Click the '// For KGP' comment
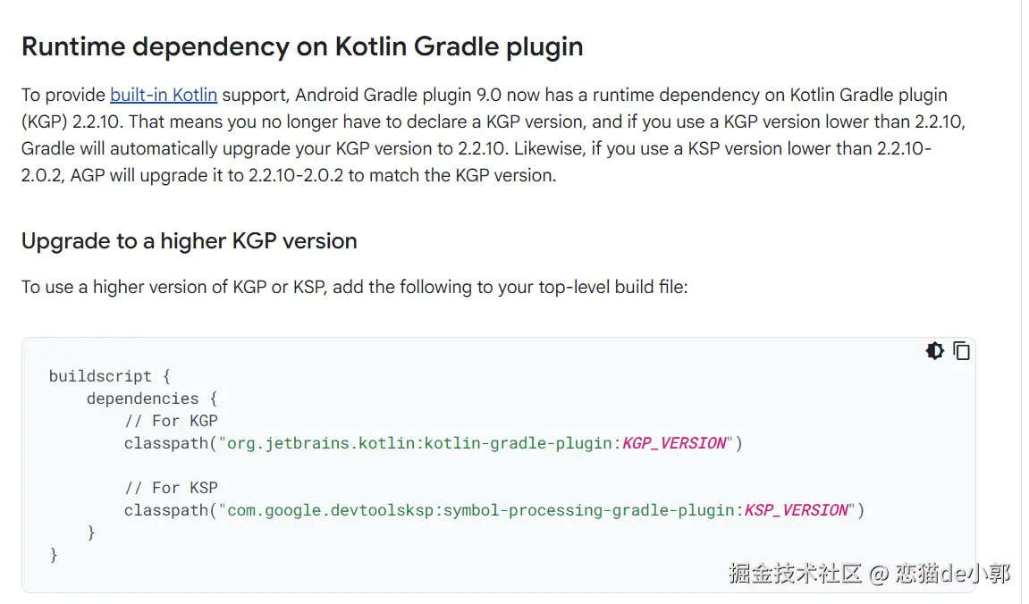The width and height of the screenshot is (1029, 604). tap(171, 421)
